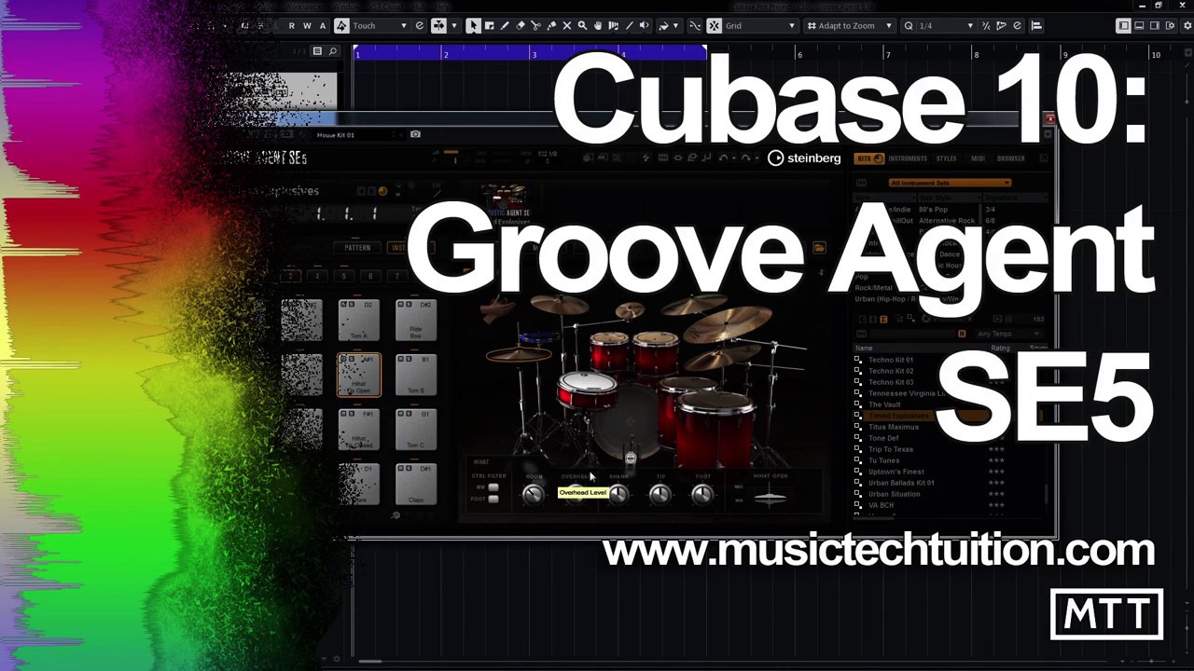This screenshot has width=1194, height=671.
Task: Open the Any Tempo filter dropdown
Action: (x=1007, y=334)
